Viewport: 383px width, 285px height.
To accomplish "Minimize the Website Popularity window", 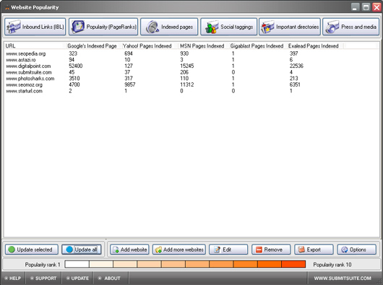I will [355, 7].
